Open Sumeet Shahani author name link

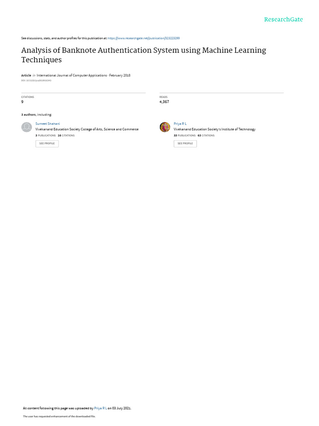[47, 124]
